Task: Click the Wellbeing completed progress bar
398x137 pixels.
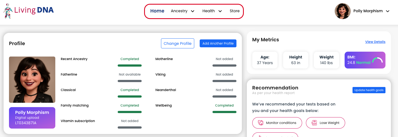Action: [224, 112]
